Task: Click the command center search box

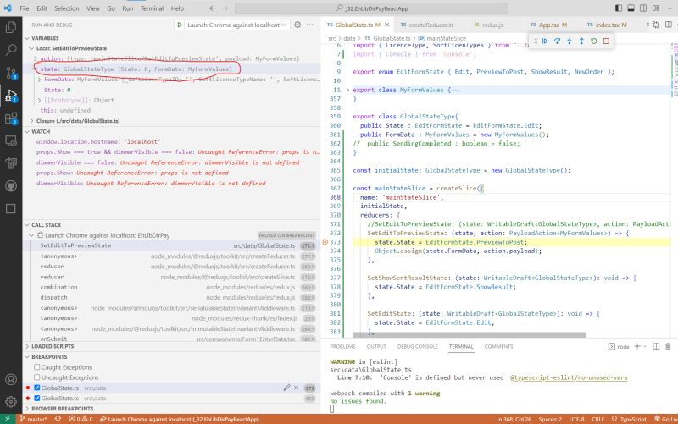Action: tap(371, 8)
